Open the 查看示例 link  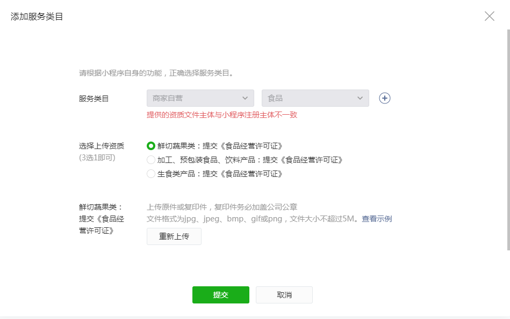pyautogui.click(x=377, y=219)
